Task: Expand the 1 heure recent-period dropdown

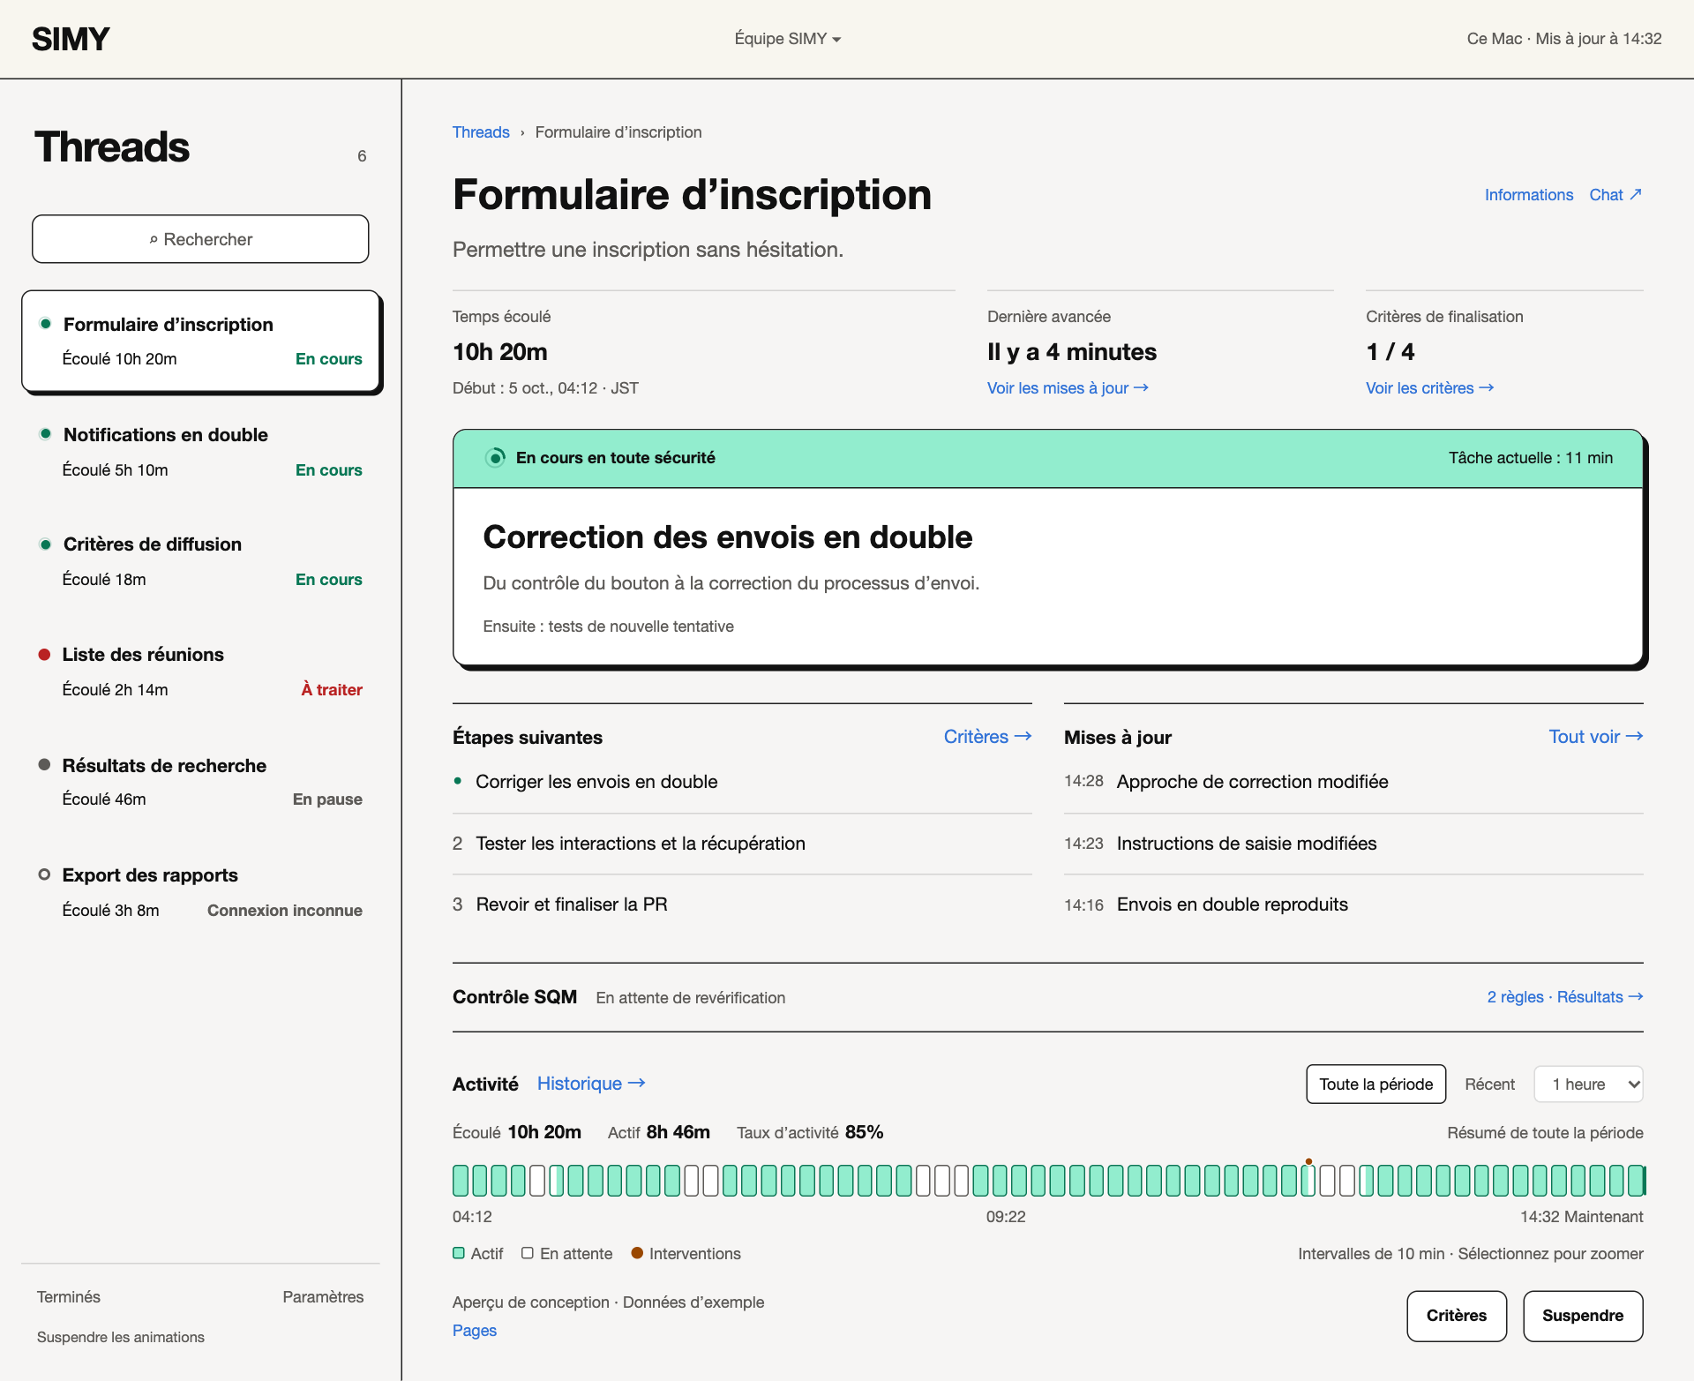Action: click(x=1588, y=1085)
